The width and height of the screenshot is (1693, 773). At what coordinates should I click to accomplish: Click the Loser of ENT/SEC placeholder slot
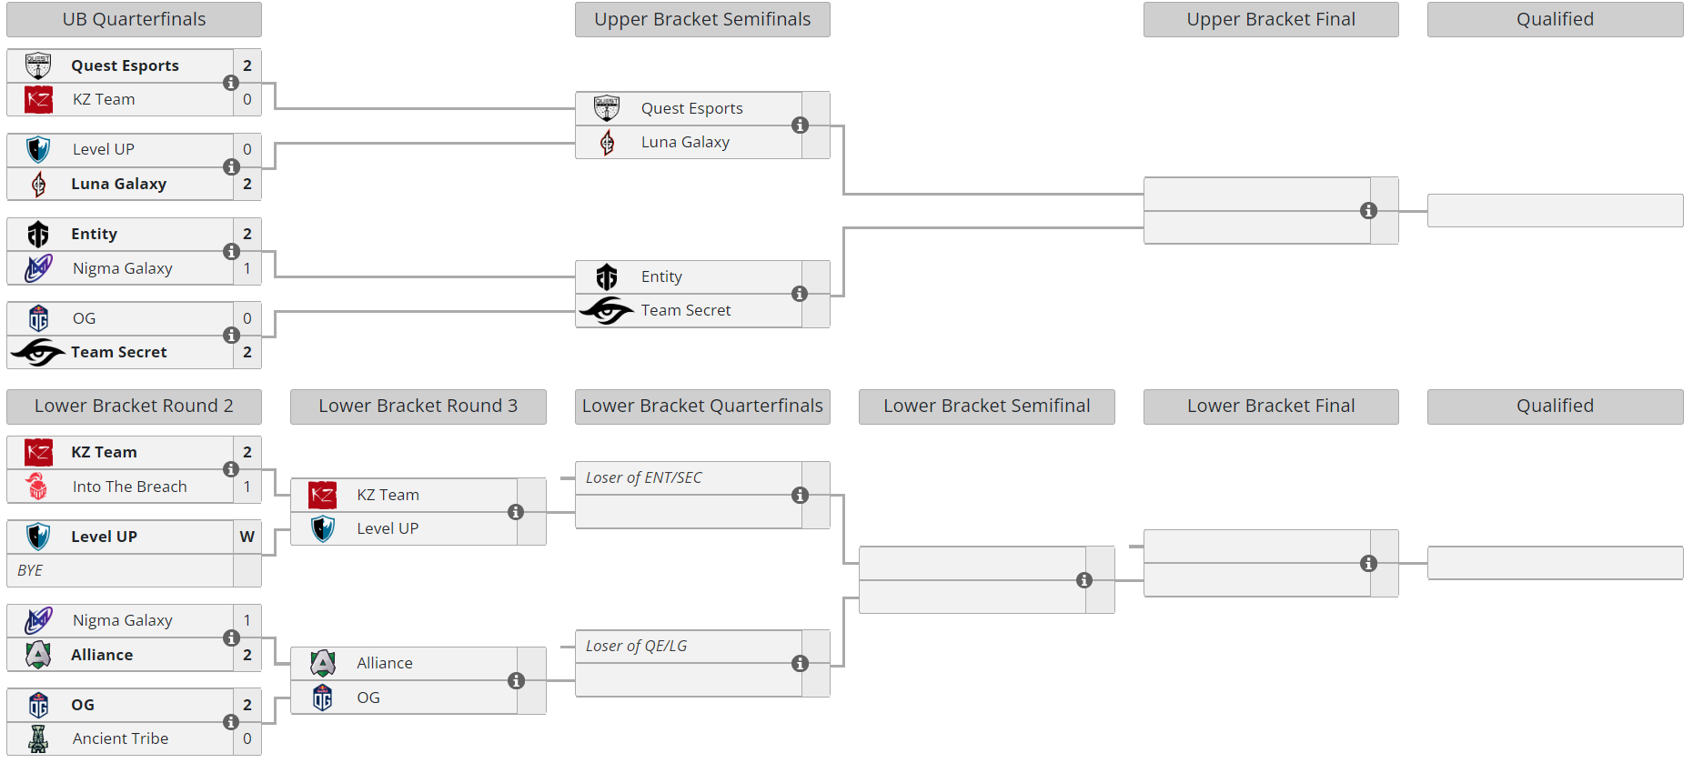tap(644, 477)
